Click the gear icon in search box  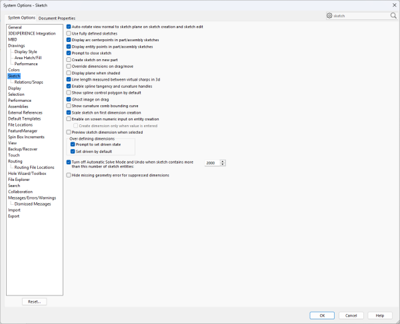click(329, 15)
